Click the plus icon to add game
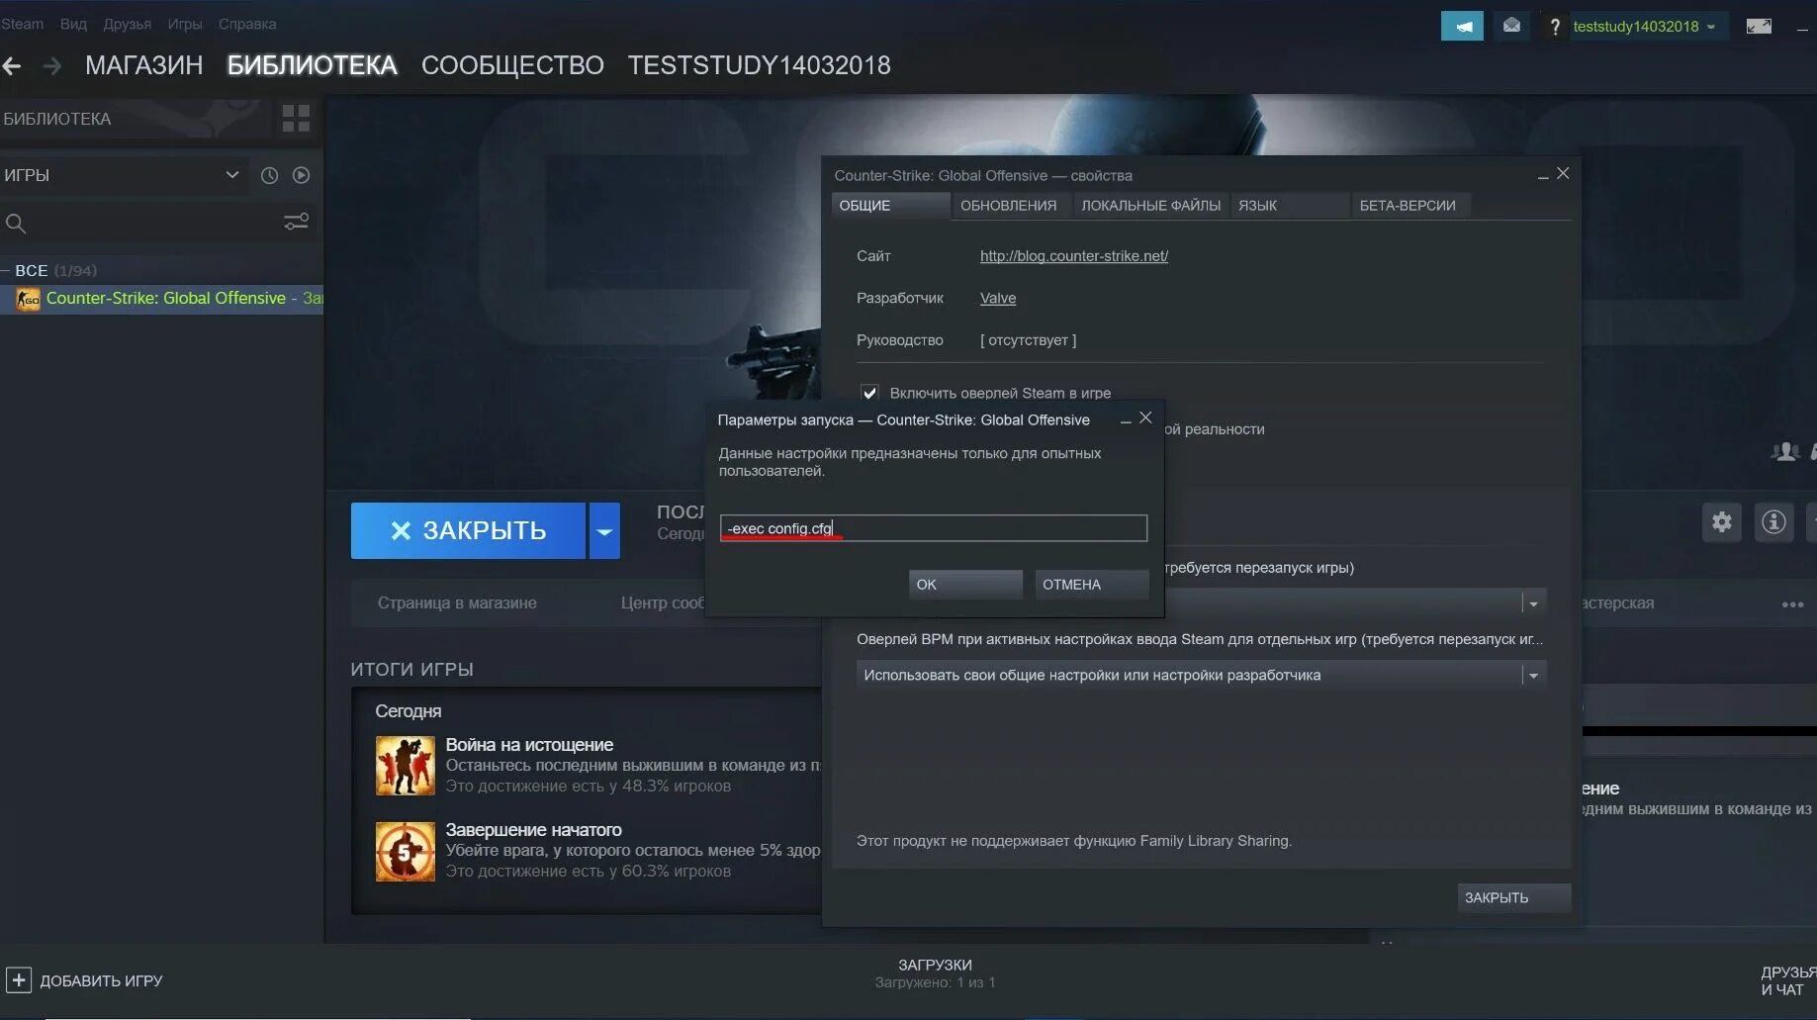Image resolution: width=1817 pixels, height=1020 pixels. tap(19, 980)
